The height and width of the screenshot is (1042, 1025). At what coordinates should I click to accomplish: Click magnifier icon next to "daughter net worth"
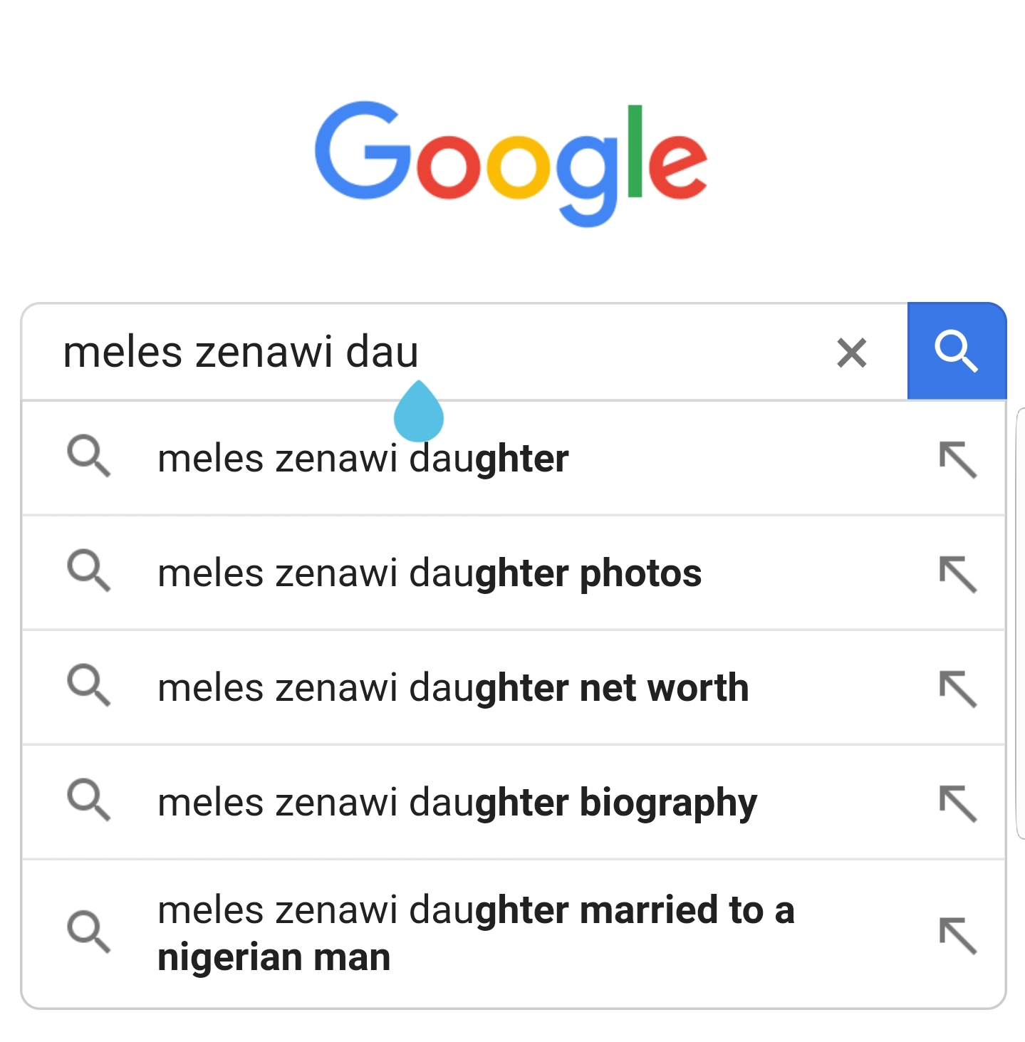coord(89,685)
